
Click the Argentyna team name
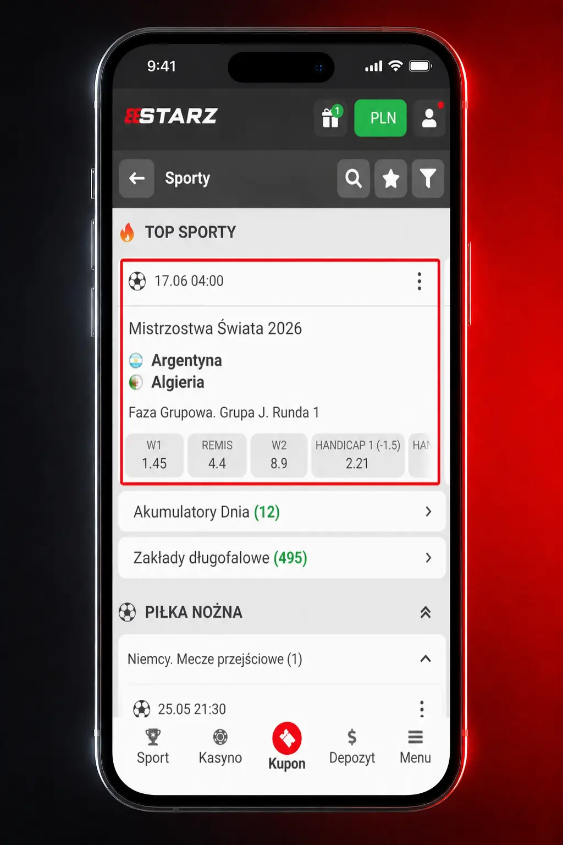click(x=187, y=360)
